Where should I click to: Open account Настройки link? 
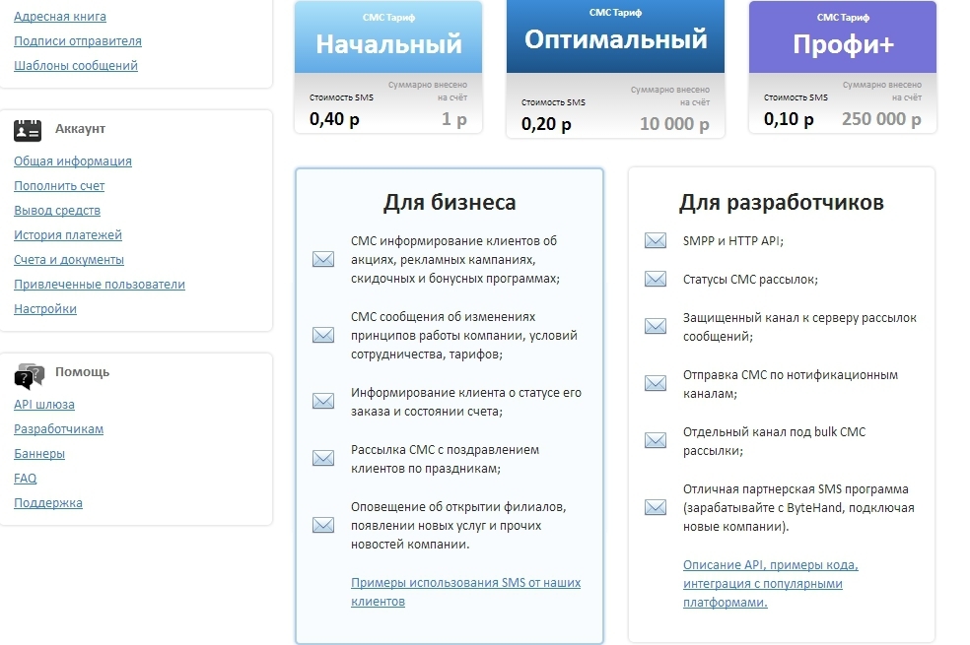coord(45,309)
